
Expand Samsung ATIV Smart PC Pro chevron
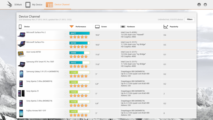point(66,65)
